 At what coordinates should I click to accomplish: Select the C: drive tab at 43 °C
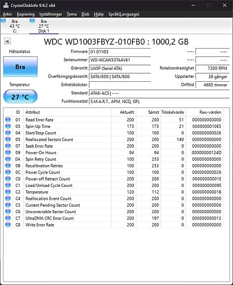[14, 26]
